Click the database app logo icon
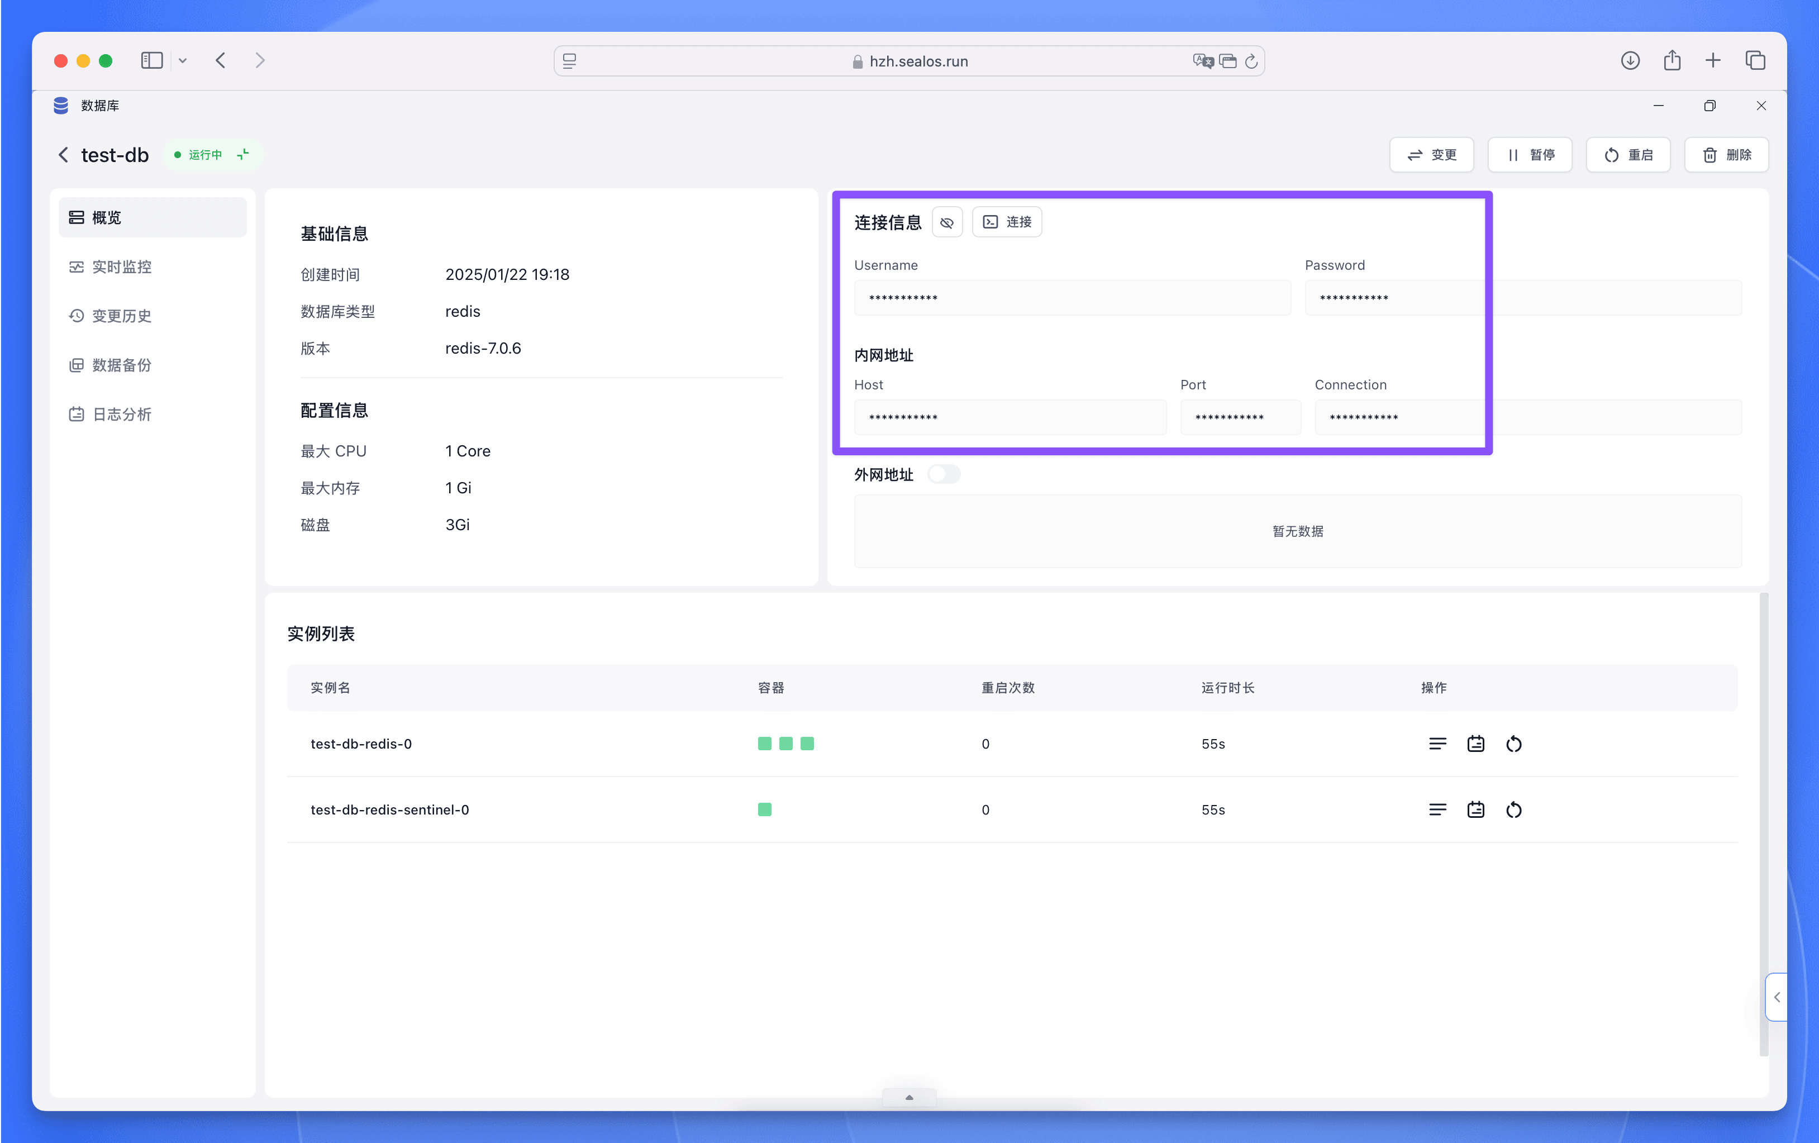This screenshot has height=1143, width=1819. coord(61,105)
